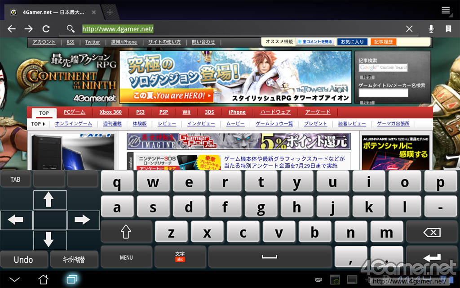Reload the page with the refresh icon

coord(46,29)
